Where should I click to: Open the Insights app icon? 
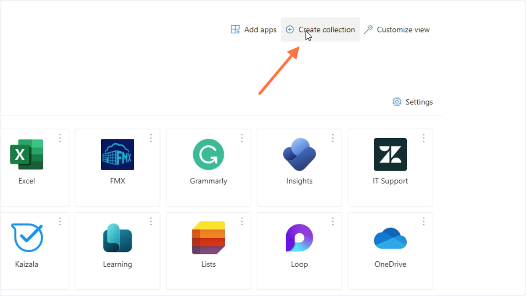299,154
